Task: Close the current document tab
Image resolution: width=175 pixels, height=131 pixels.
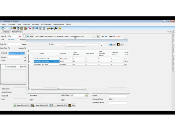Action: click(x=170, y=32)
